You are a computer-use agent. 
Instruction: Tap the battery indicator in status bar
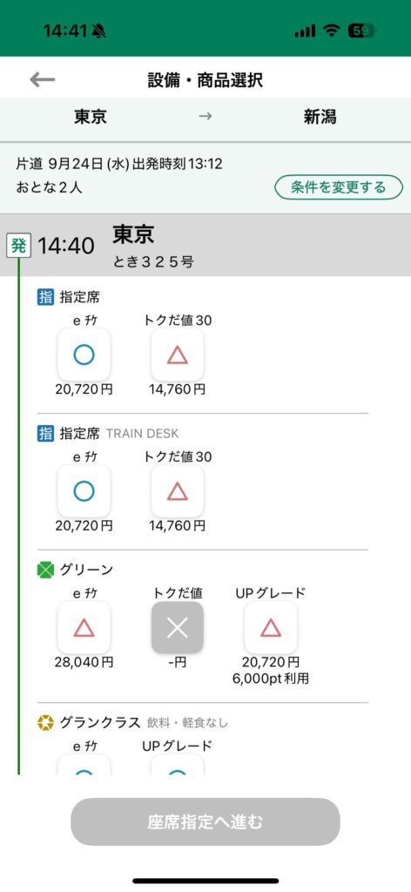pyautogui.click(x=363, y=31)
